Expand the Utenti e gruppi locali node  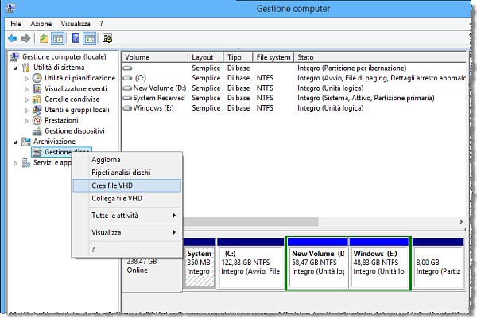[27, 111]
